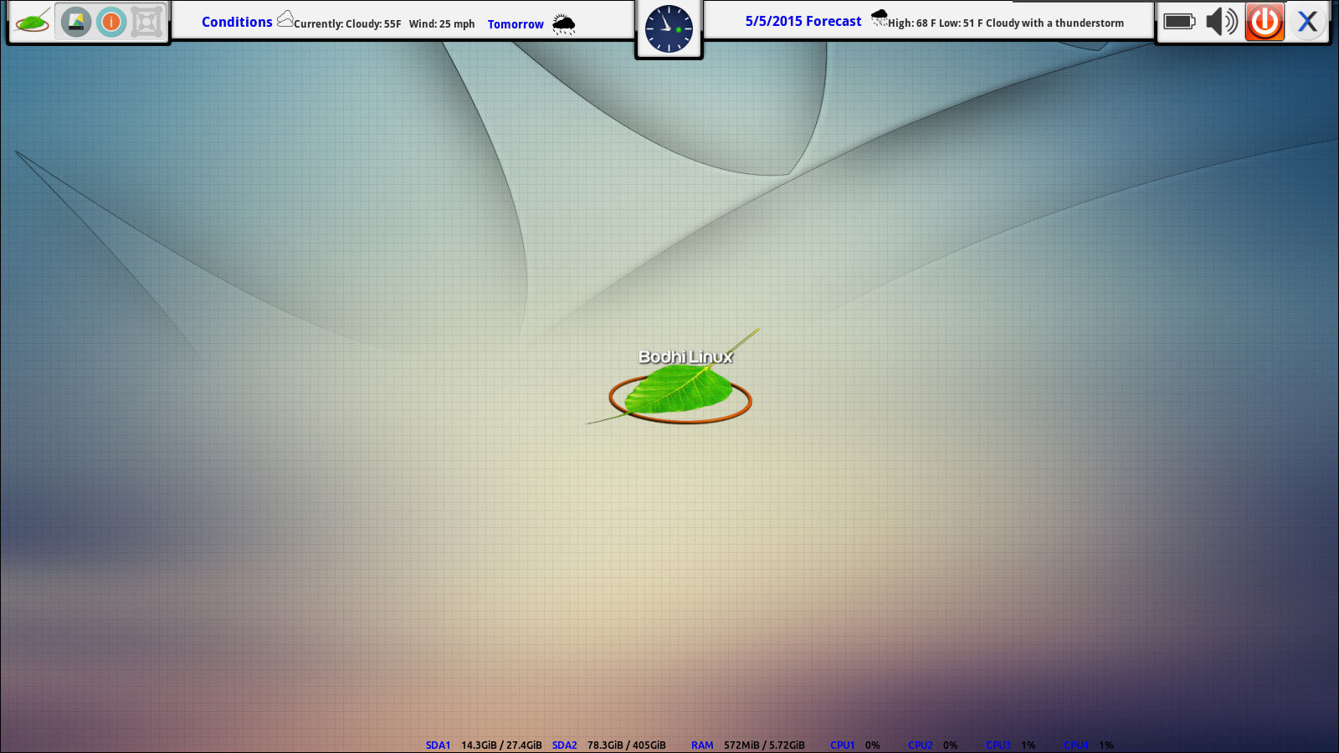1339x753 pixels.
Task: Click the SDA1 disk usage readout
Action: (438, 744)
